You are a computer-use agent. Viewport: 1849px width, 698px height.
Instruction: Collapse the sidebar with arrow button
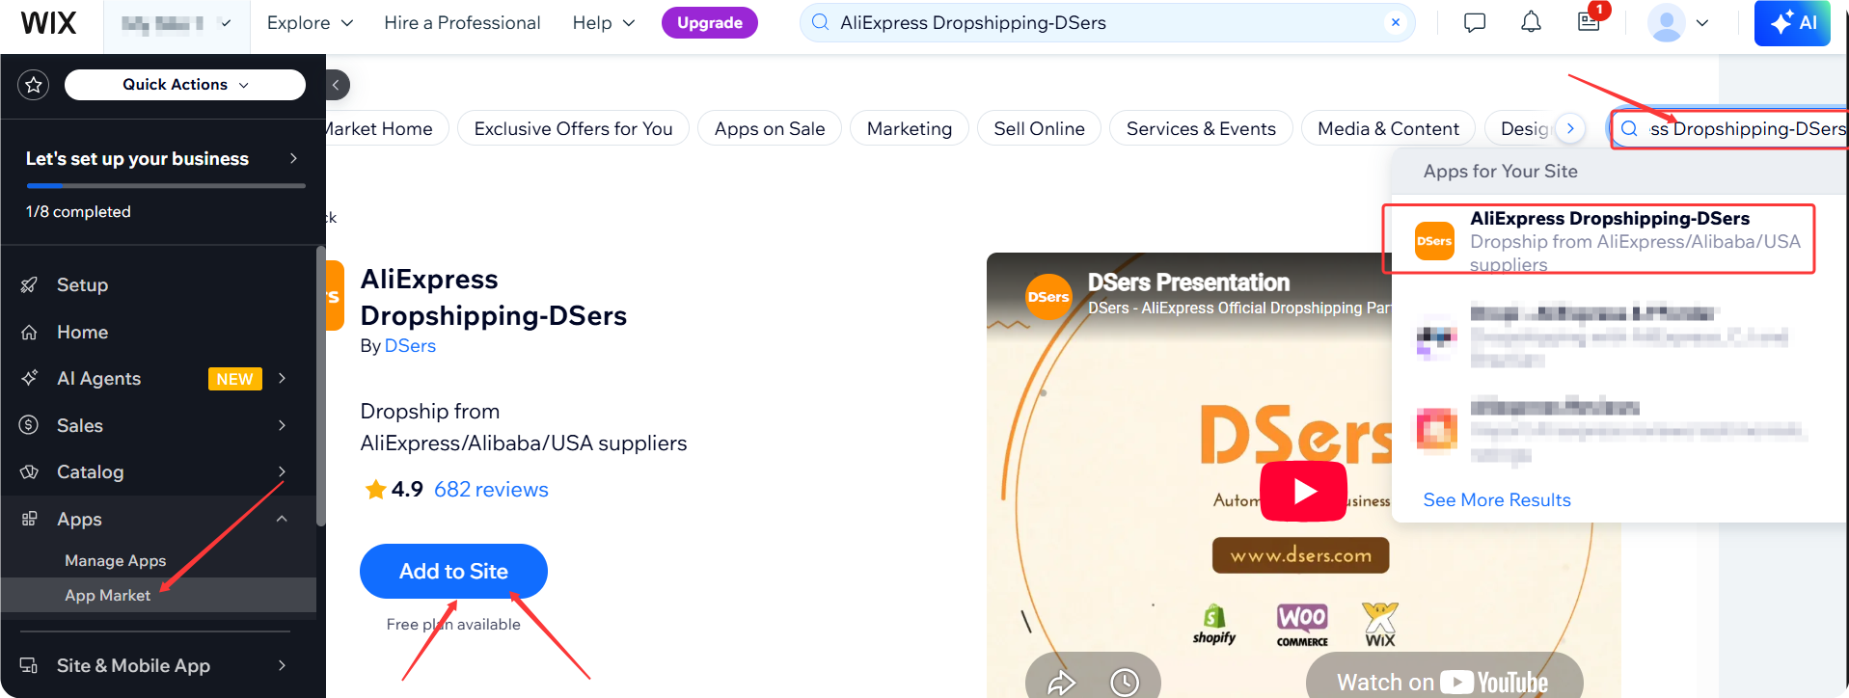pyautogui.click(x=336, y=85)
